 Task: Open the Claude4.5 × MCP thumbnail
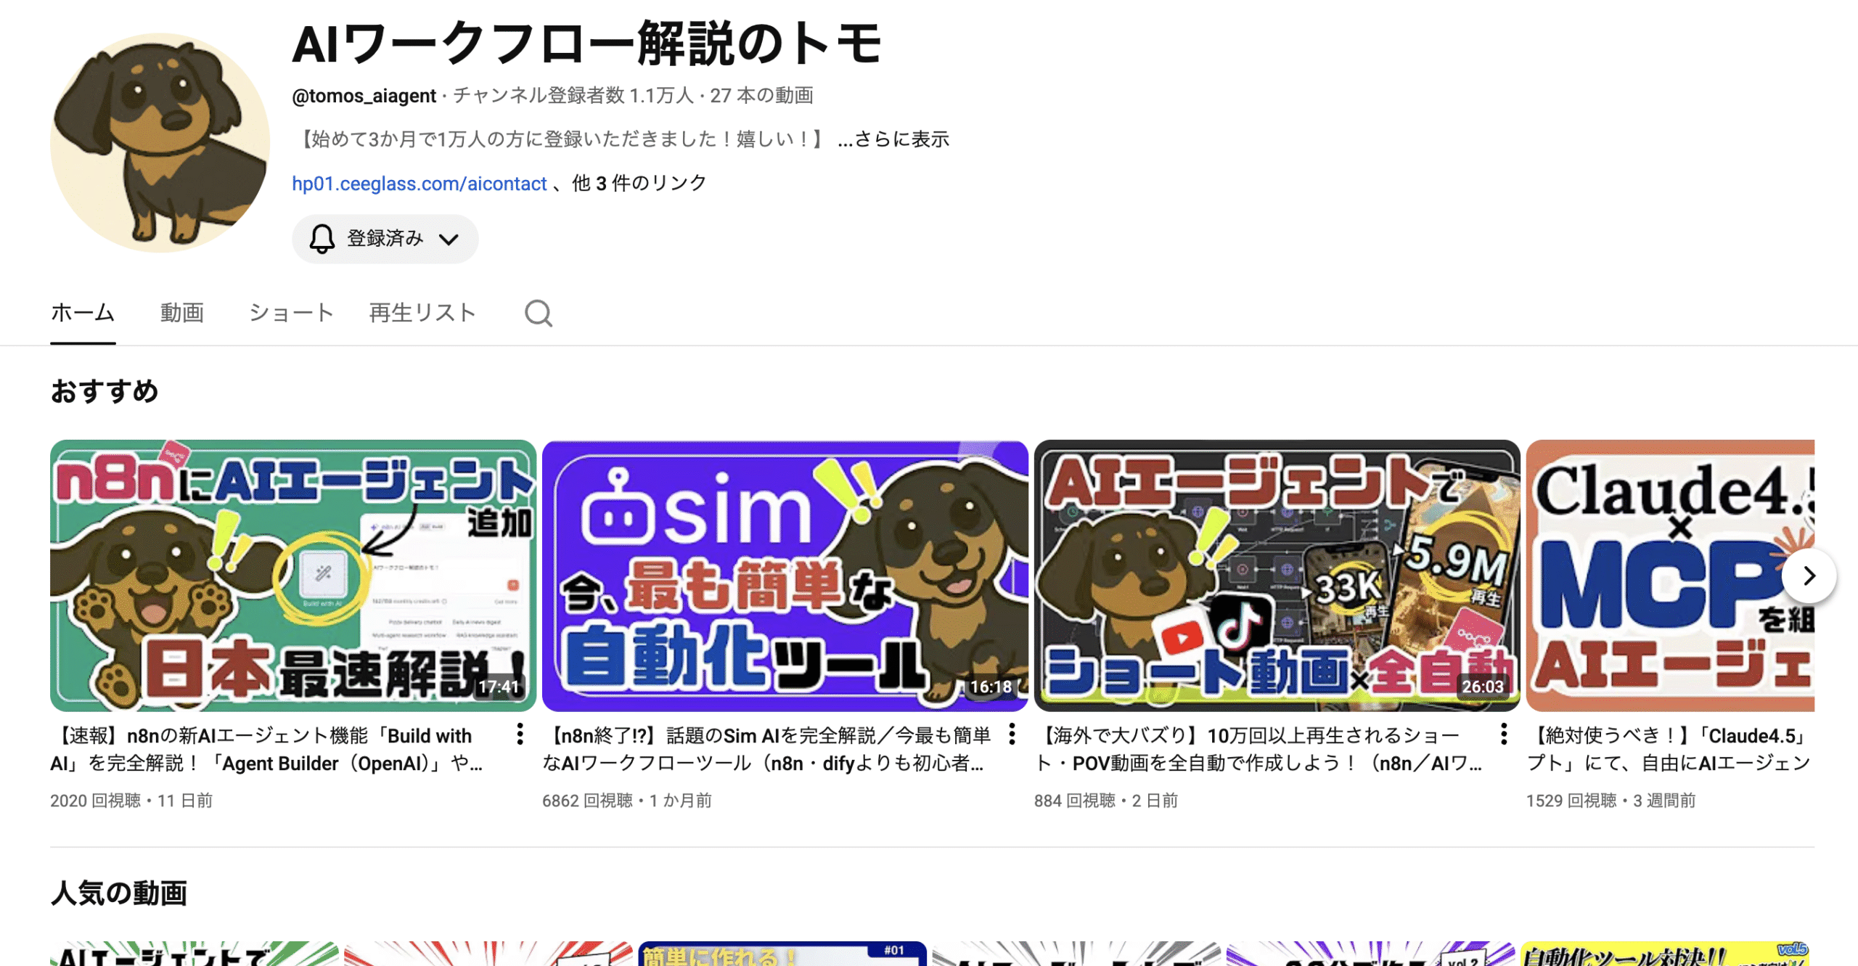(x=1662, y=575)
